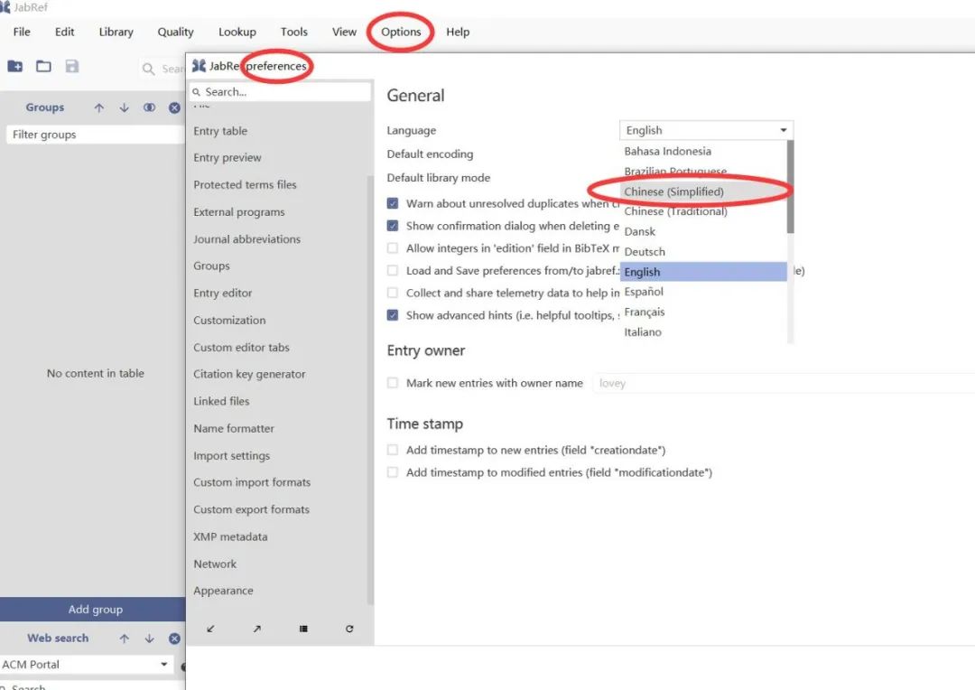The image size is (975, 690).
Task: Click the search icon in preferences search
Action: coord(197,92)
